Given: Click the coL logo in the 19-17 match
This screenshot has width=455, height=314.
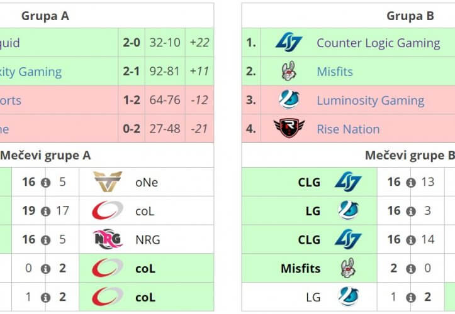Looking at the screenshot, I should [x=108, y=211].
